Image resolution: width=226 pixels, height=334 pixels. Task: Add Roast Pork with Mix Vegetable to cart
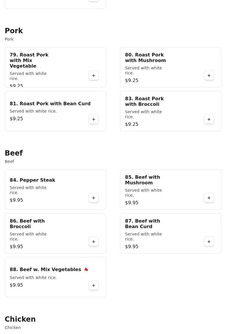pyautogui.click(x=94, y=76)
